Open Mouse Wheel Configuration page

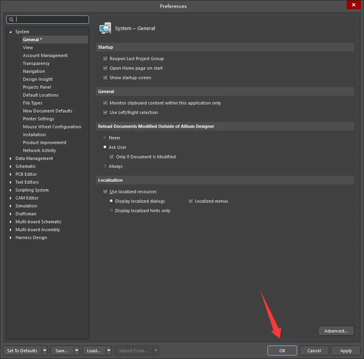point(52,127)
